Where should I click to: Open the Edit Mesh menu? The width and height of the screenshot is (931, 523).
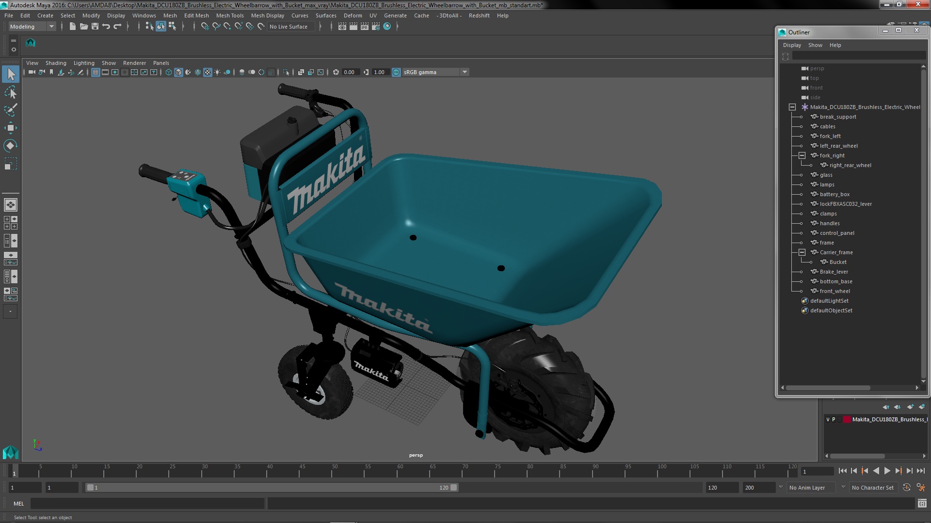196,15
